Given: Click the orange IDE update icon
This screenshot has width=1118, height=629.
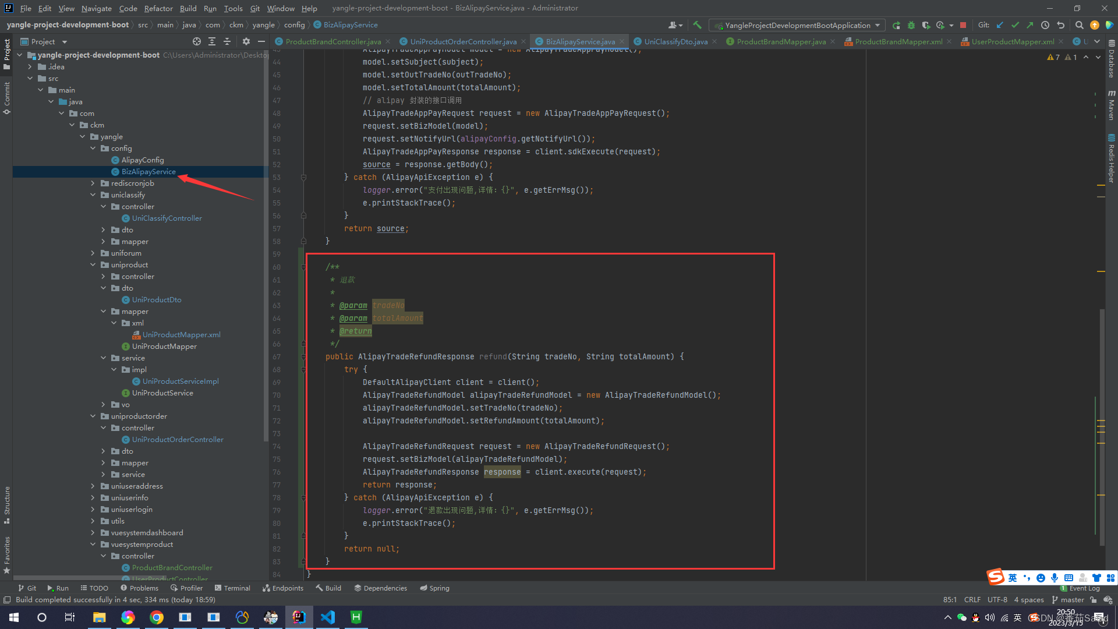Looking at the screenshot, I should coord(1095,25).
